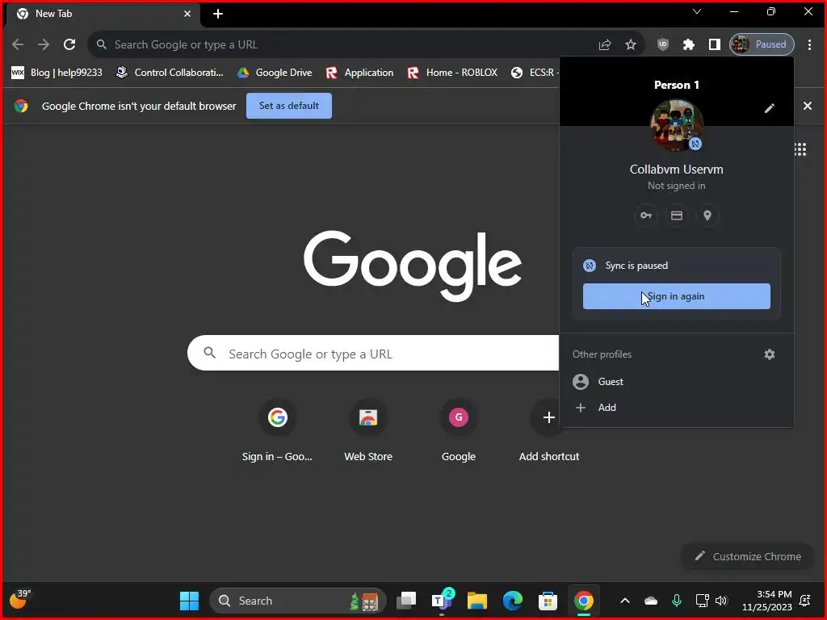827x620 pixels.
Task: Open Microsoft Edge on the taskbar
Action: pos(512,601)
